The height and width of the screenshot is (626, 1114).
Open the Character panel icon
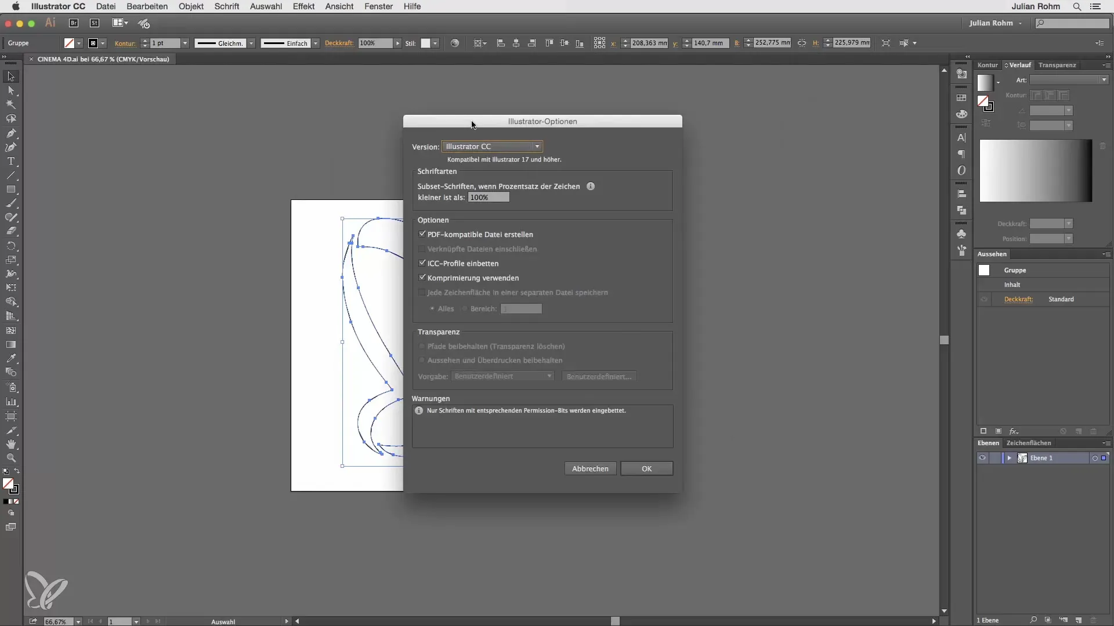(x=961, y=138)
